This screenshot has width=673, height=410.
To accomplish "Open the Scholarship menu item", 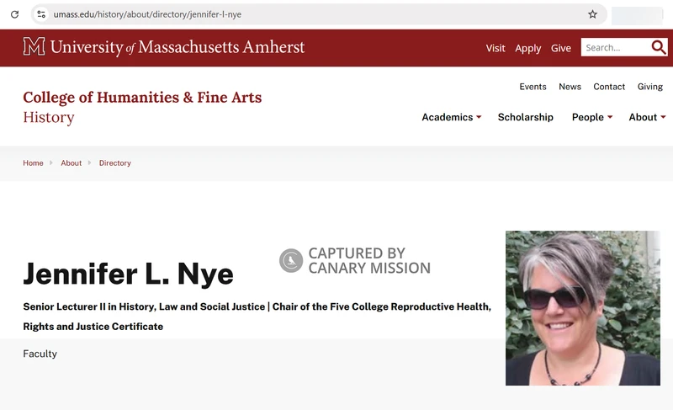I will click(x=525, y=117).
